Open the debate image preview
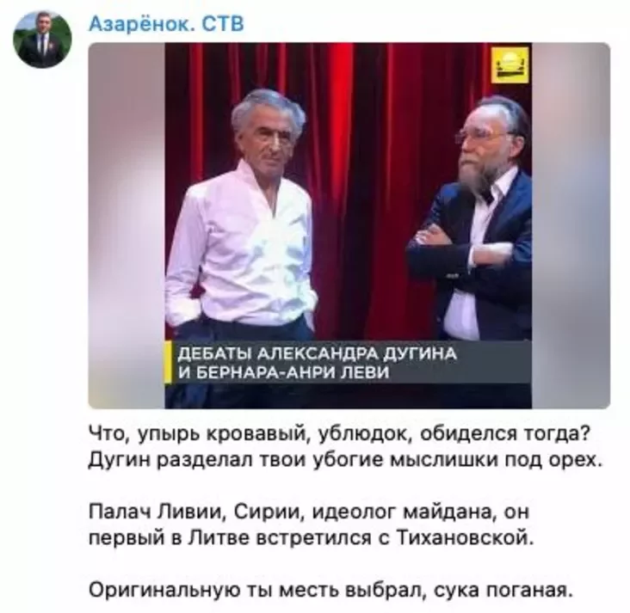Image resolution: width=630 pixels, height=613 pixels. 349,225
